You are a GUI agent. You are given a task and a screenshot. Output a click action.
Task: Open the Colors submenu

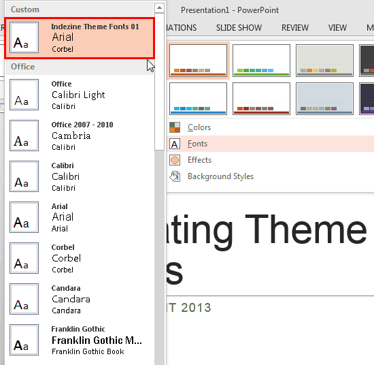270,127
